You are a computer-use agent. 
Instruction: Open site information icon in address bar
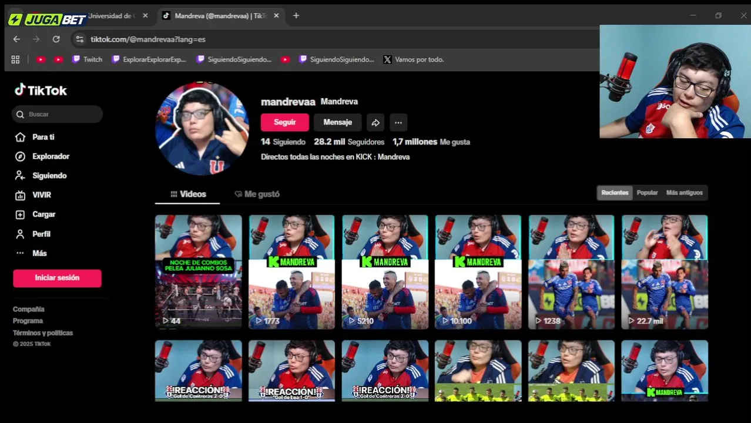(x=80, y=39)
